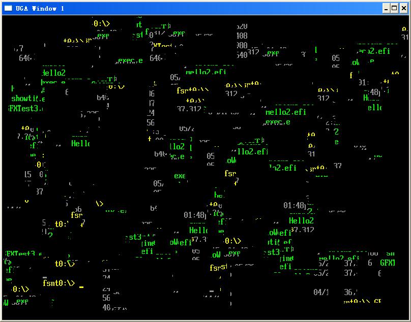Viewport: 411px width, 322px height.
Task: Click the yellow "fsnt0:\>" shell prompt
Action: (x=58, y=283)
